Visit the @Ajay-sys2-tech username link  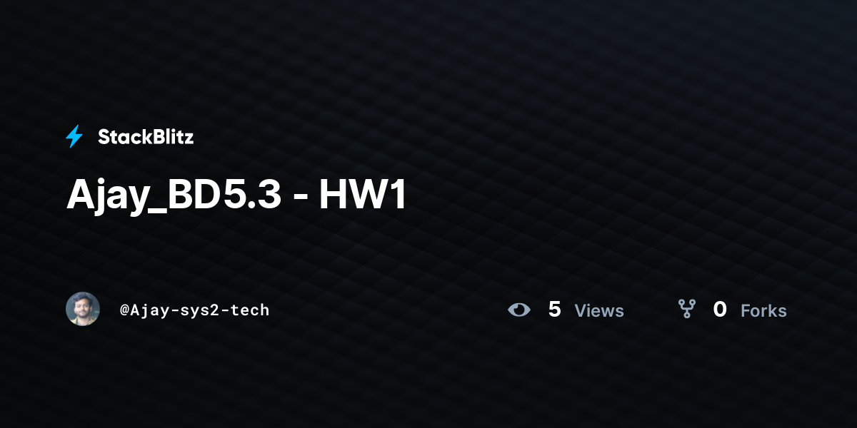[x=195, y=310]
